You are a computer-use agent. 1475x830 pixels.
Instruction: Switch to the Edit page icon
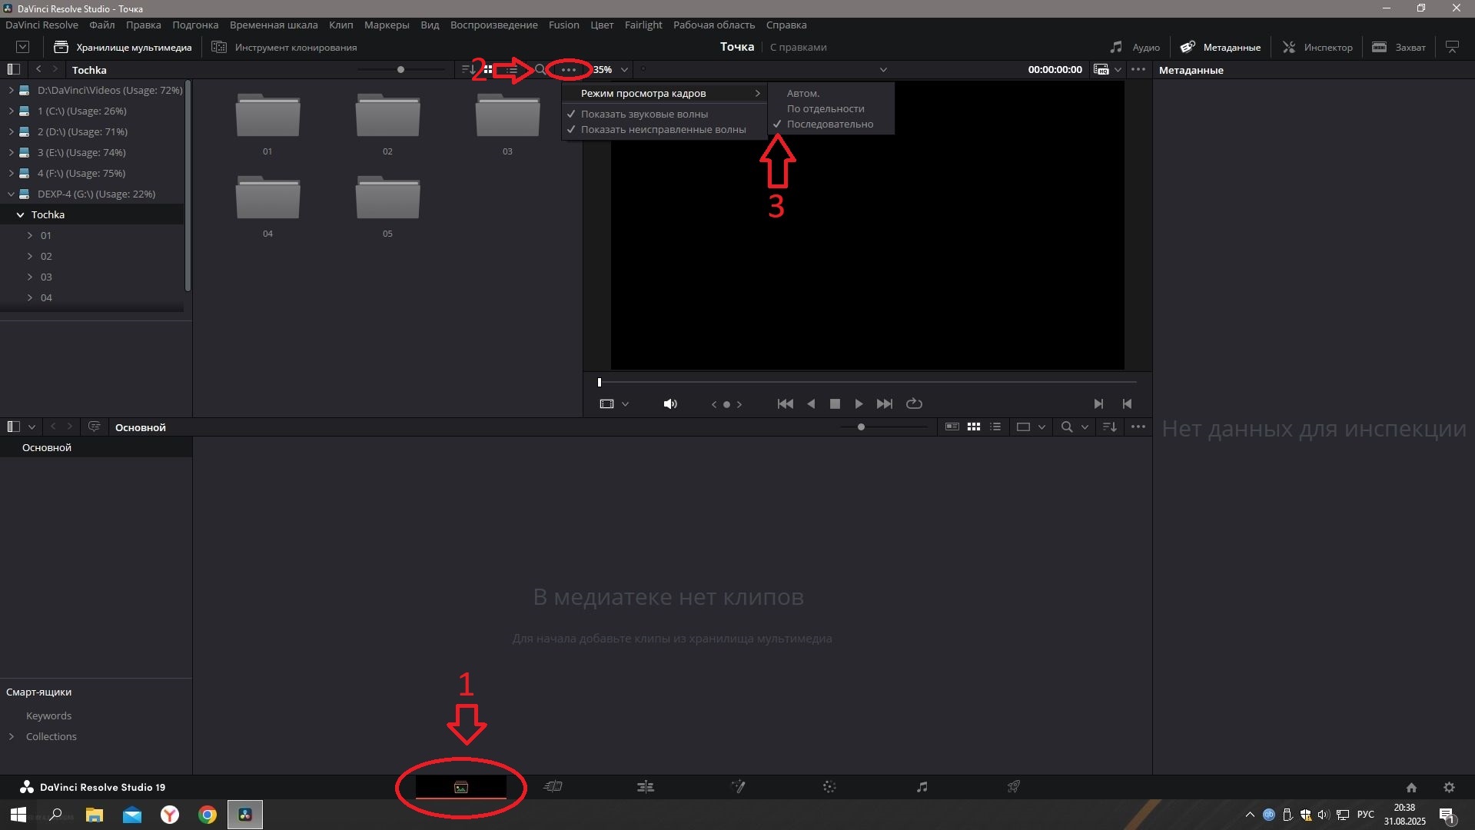coord(645,787)
